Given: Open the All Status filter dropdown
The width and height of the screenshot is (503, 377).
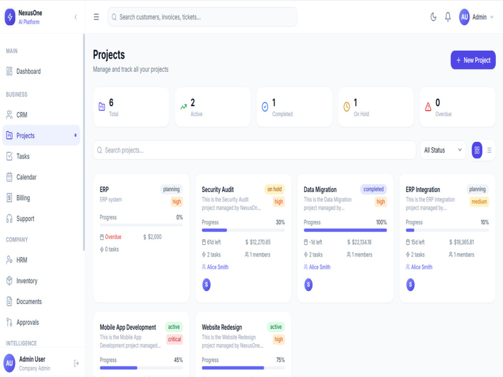Looking at the screenshot, I should pyautogui.click(x=443, y=150).
